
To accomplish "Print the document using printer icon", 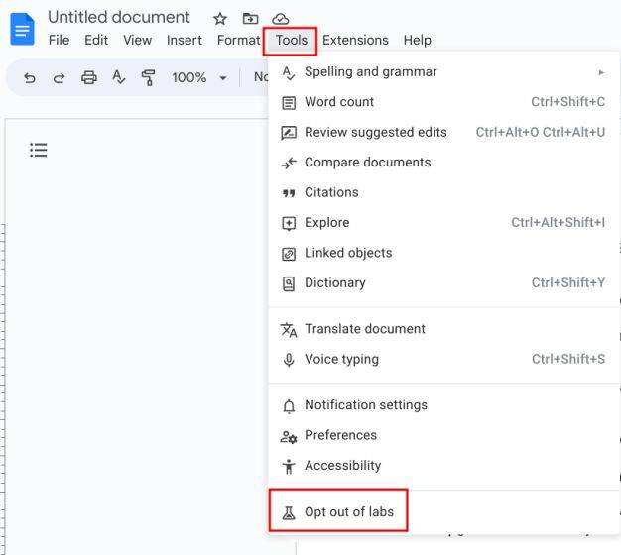I will pos(89,77).
